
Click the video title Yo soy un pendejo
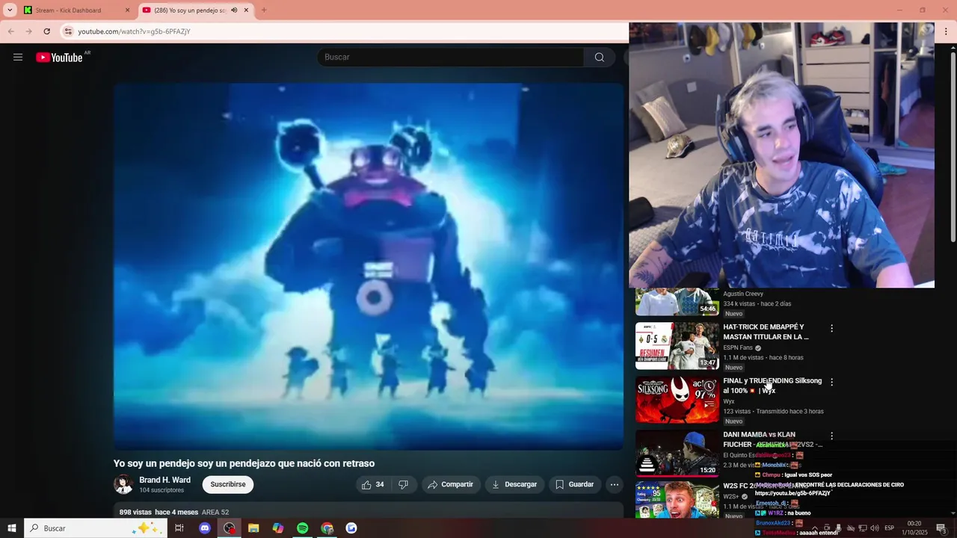point(244,463)
